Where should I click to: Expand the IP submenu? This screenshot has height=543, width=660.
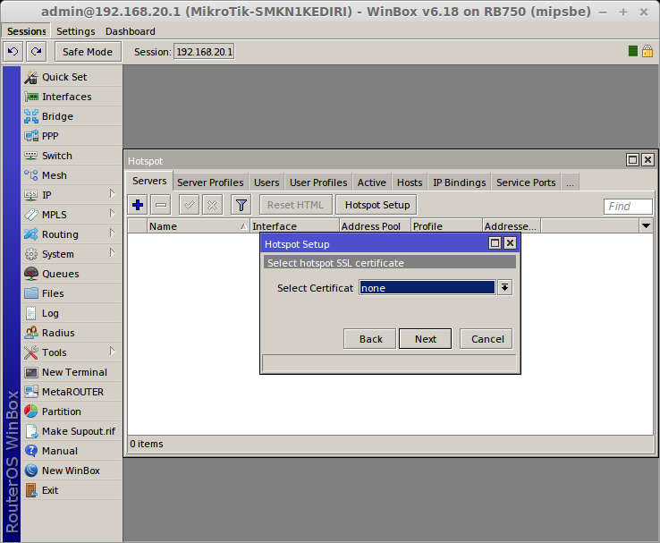[112, 193]
